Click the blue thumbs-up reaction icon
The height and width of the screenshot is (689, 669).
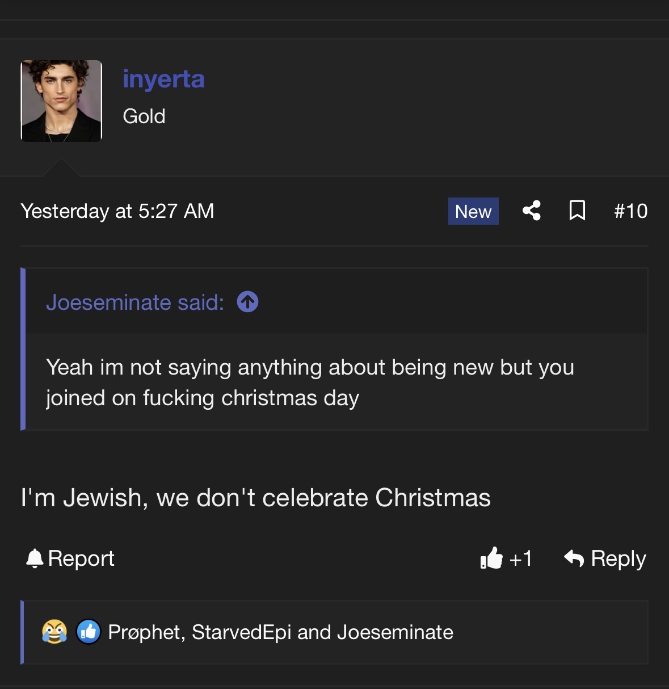pos(88,632)
